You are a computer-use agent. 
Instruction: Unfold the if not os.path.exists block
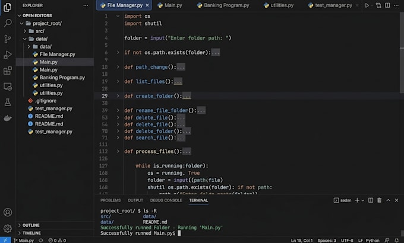click(118, 53)
